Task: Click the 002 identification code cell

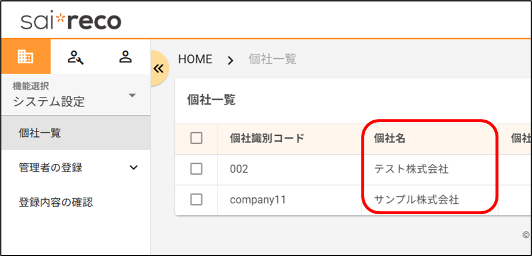Action: tap(239, 169)
